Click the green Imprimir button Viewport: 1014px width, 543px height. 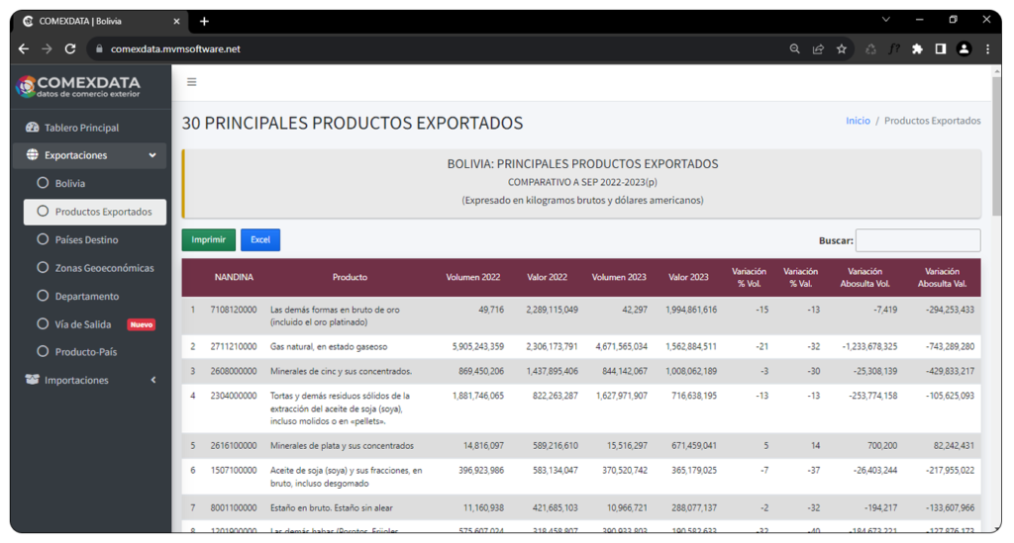tap(208, 239)
